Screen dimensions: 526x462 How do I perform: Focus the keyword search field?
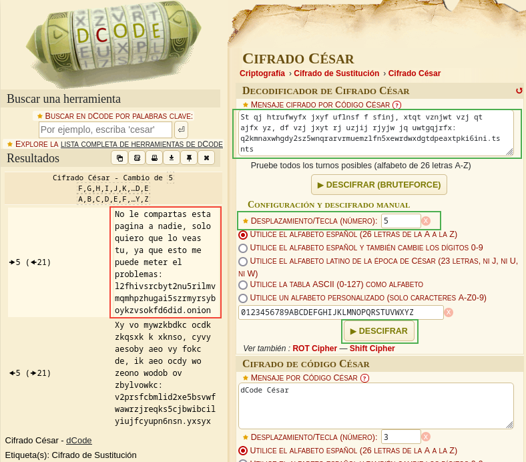tap(105, 130)
